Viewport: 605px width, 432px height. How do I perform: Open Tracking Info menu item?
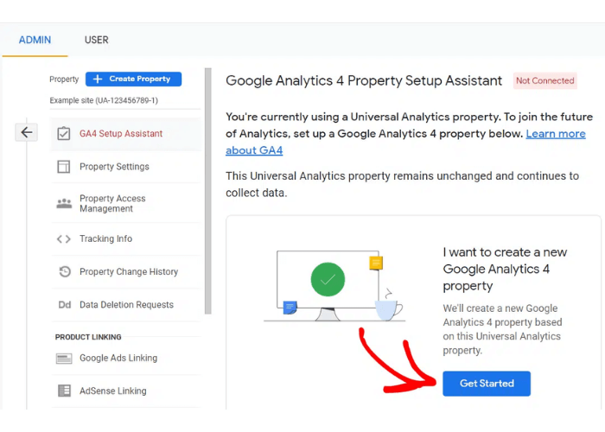(x=125, y=239)
